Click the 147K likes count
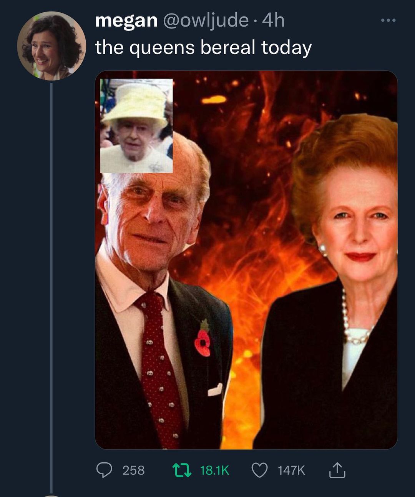The height and width of the screenshot is (497, 415). 291,470
